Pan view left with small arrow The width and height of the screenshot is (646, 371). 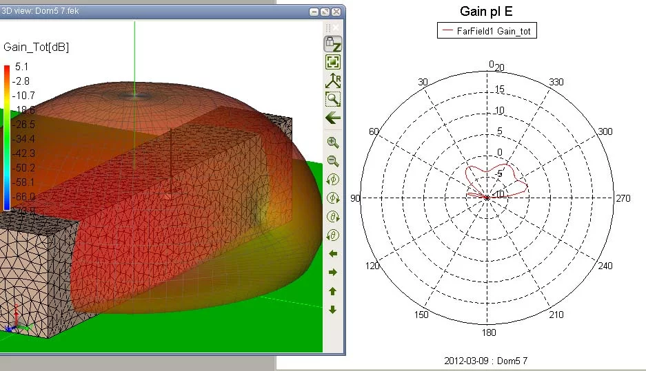pyautogui.click(x=333, y=254)
